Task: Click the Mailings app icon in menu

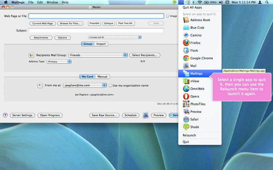Action: click(x=186, y=73)
